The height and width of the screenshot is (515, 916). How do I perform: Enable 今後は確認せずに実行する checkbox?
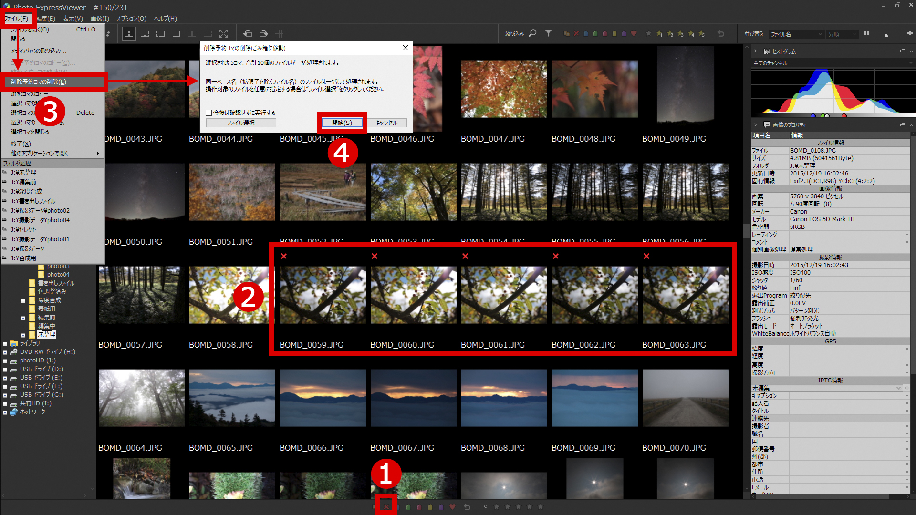209,113
